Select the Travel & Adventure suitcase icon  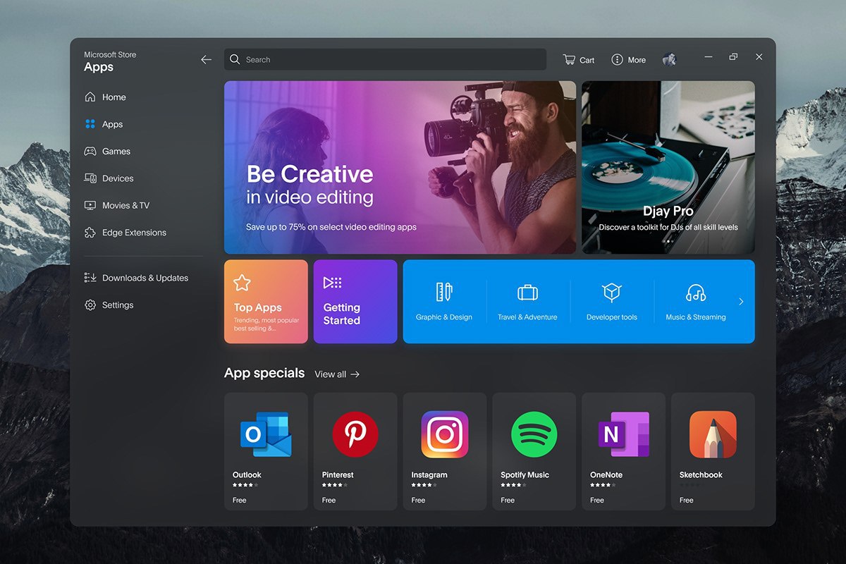(527, 293)
